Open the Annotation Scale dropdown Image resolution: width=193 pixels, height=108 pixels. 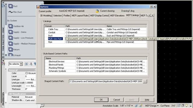(x=132, y=106)
